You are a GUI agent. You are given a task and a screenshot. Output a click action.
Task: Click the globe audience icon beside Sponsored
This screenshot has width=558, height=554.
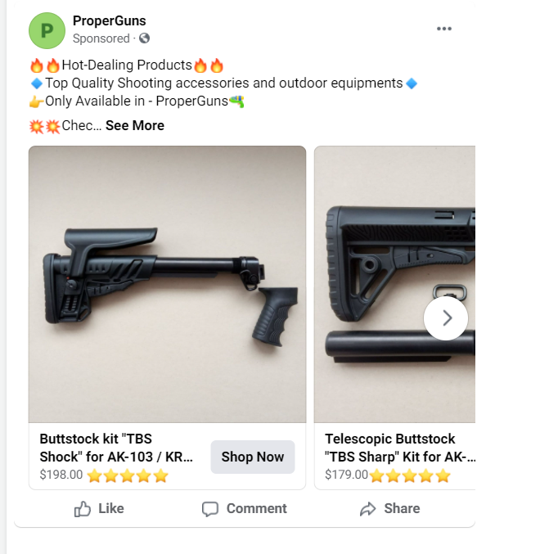145,38
